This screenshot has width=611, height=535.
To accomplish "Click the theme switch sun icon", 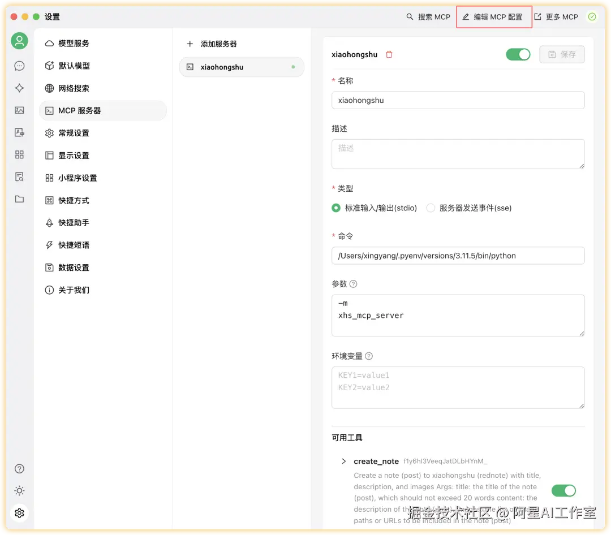I will click(19, 490).
